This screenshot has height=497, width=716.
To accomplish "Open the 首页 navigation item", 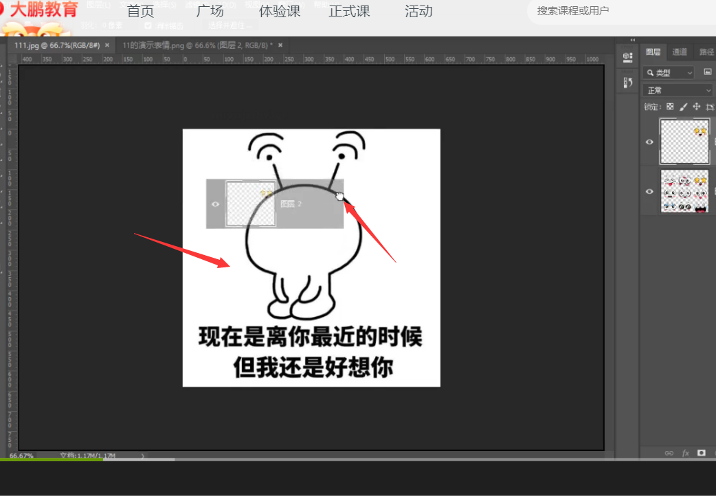I will pyautogui.click(x=141, y=11).
